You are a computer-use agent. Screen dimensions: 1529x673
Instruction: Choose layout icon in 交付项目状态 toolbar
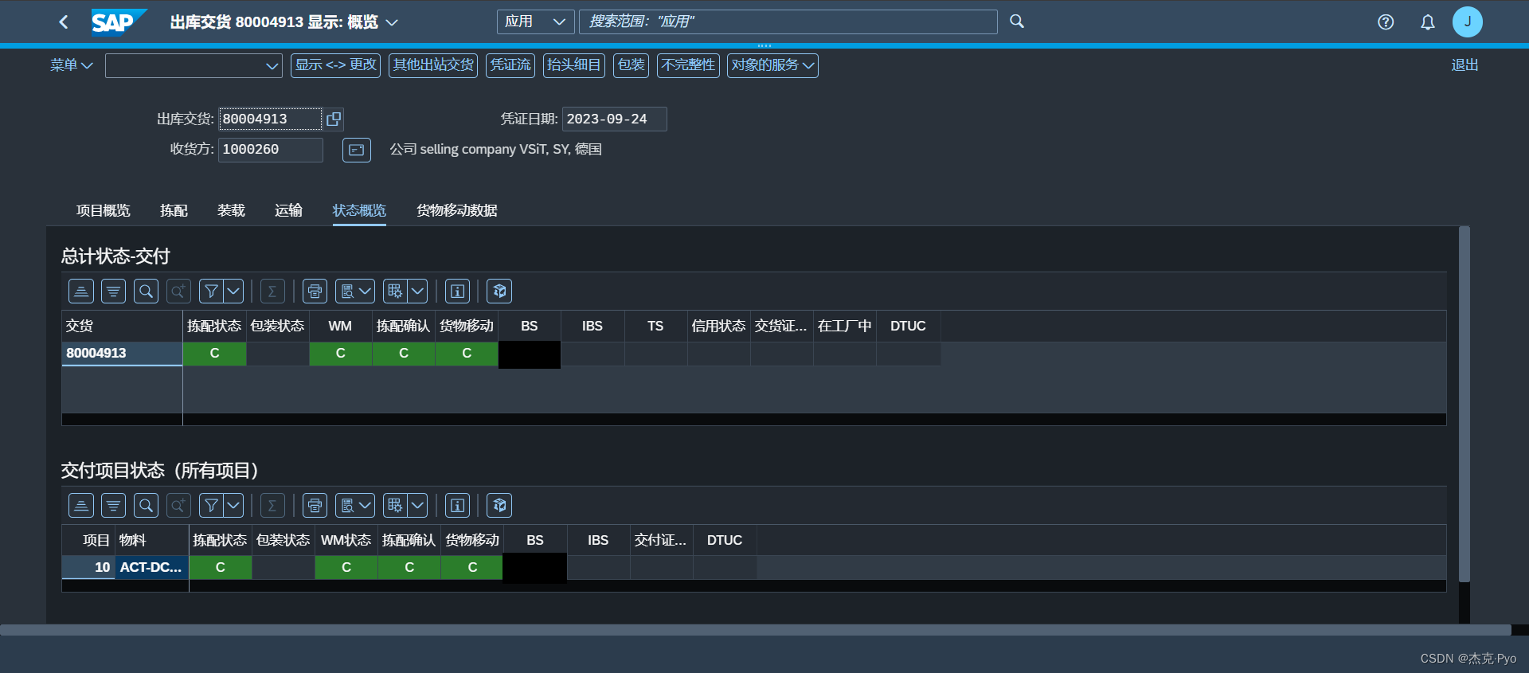(395, 506)
